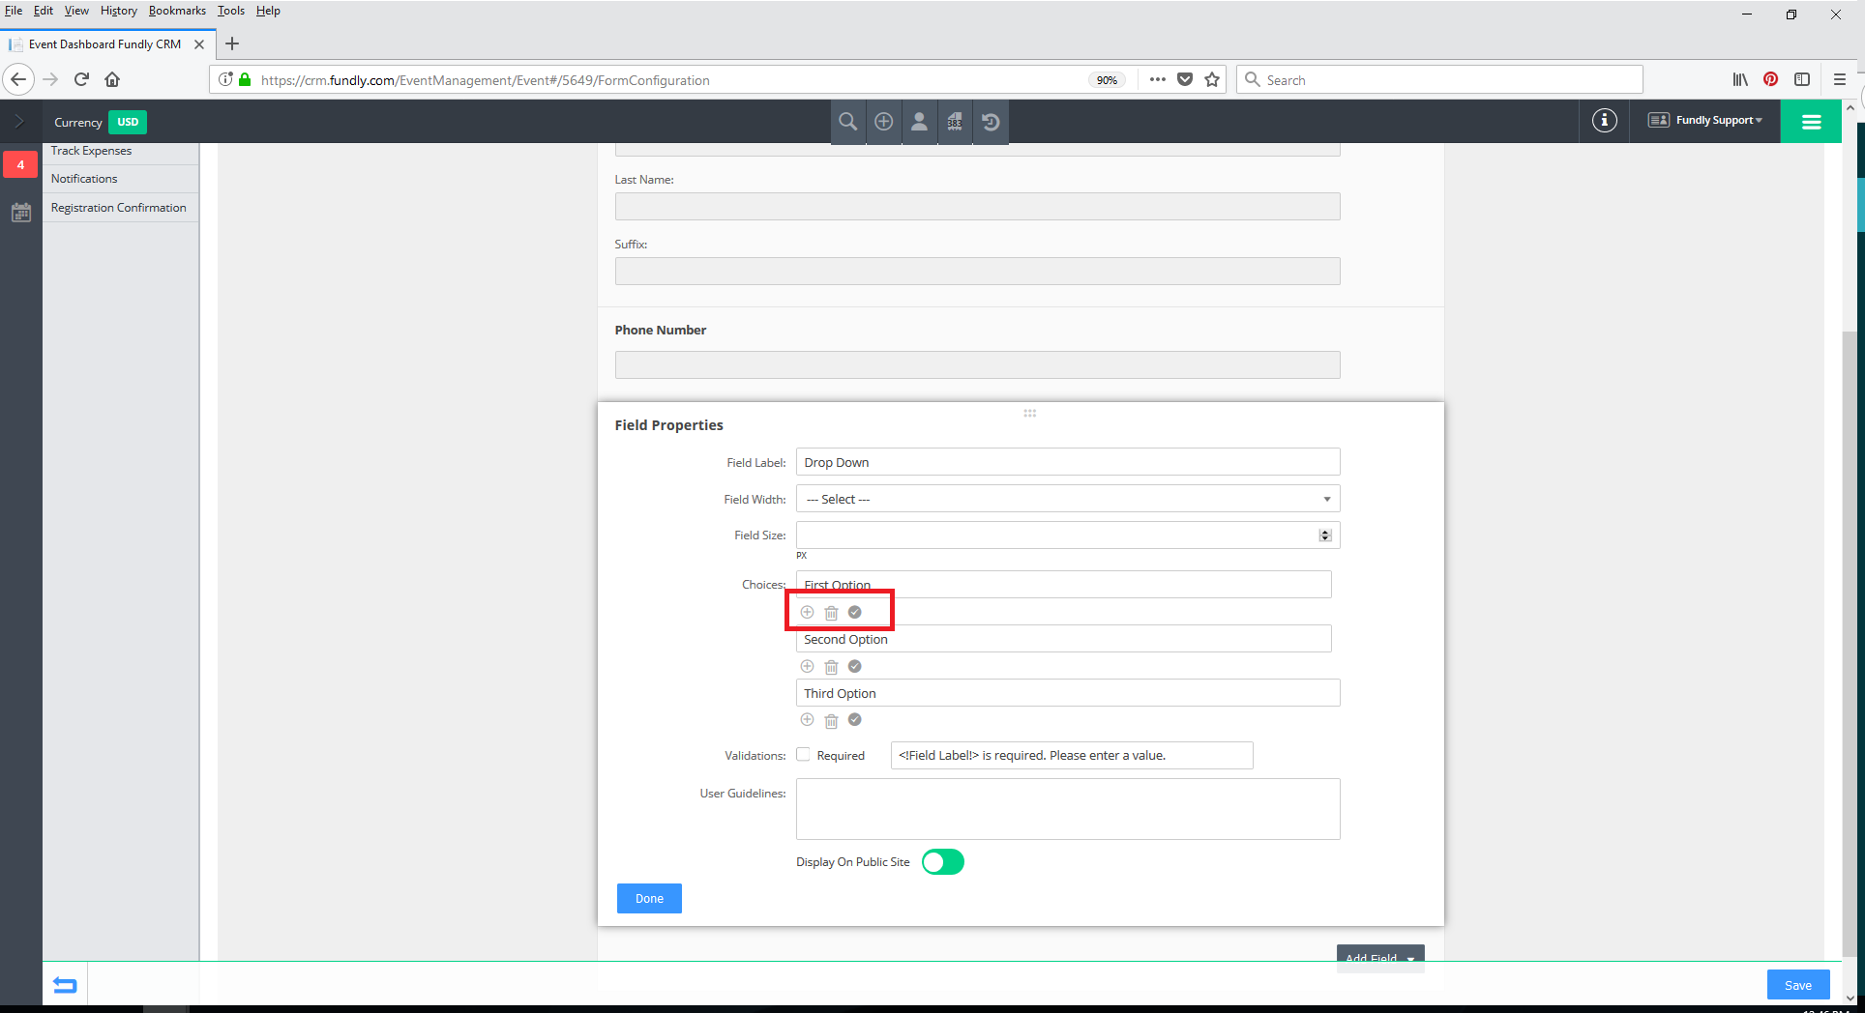Screen dimensions: 1865x1013
Task: Add a choice after Third Option
Action: point(807,720)
